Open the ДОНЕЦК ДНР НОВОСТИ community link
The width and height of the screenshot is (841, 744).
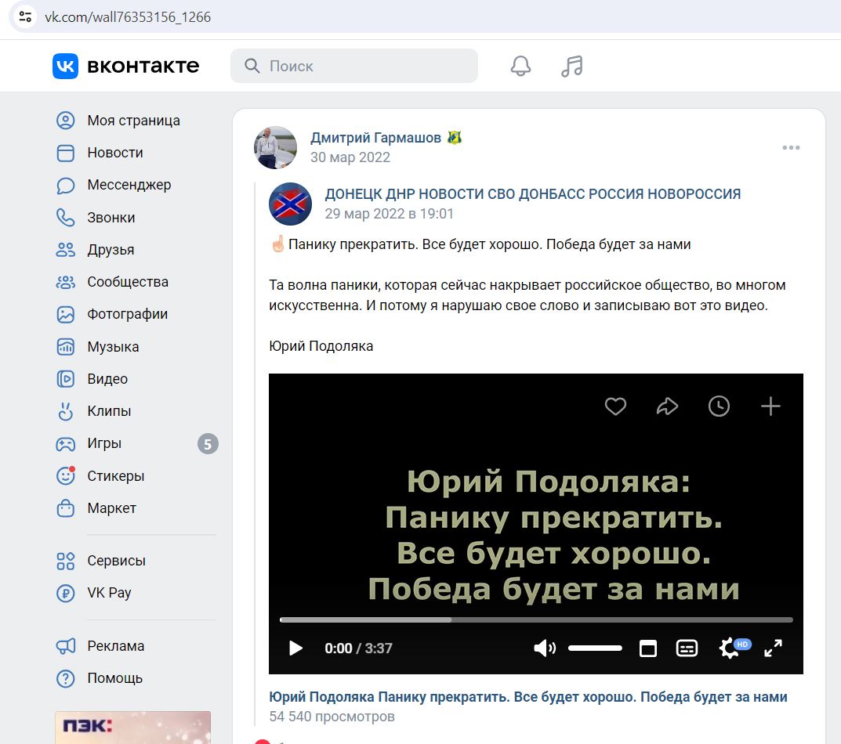[x=533, y=194]
